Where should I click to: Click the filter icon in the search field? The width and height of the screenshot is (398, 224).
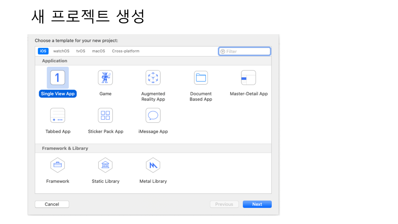click(x=223, y=51)
